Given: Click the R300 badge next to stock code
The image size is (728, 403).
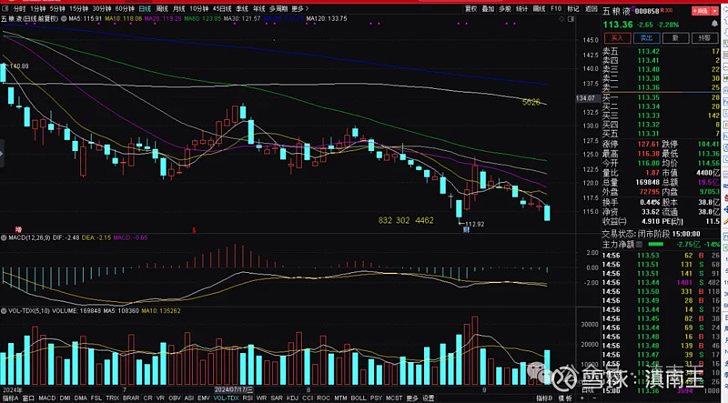Looking at the screenshot, I should (666, 10).
